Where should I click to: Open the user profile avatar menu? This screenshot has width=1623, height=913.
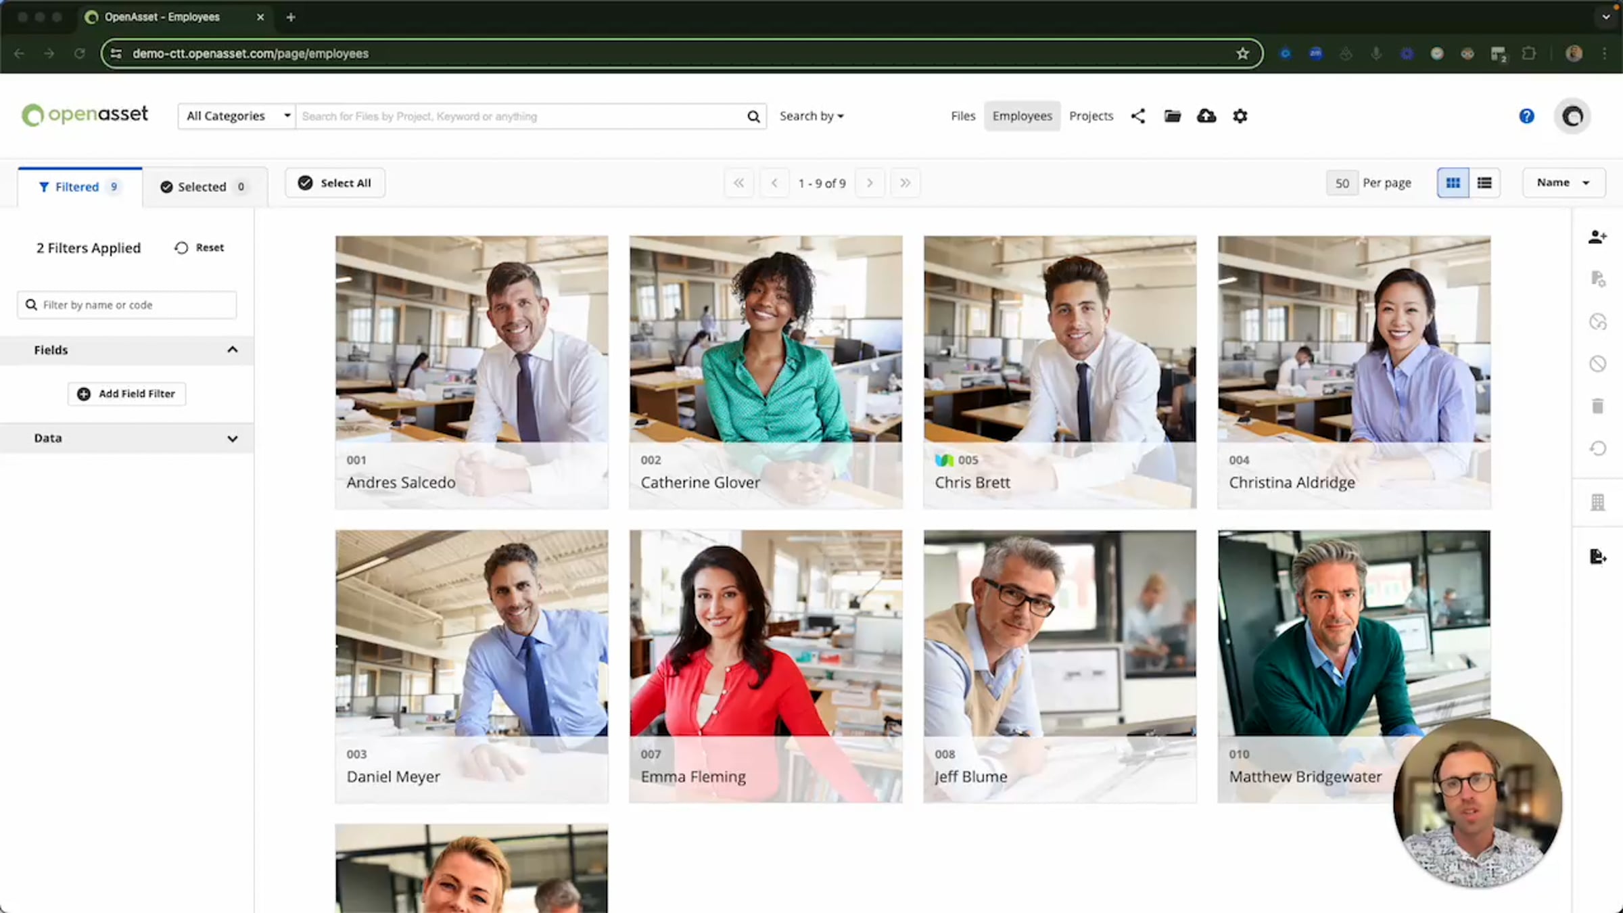coord(1573,116)
